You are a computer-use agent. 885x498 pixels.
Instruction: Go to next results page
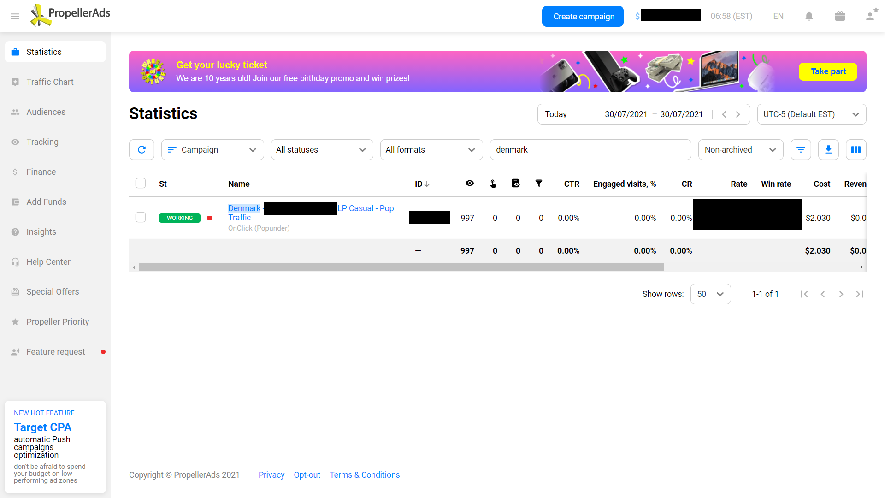coord(841,294)
